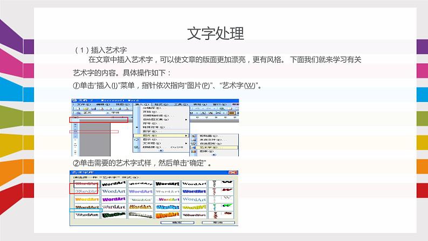Click the shapes icon beside 自选图形
The width and height of the screenshot is (428, 241).
click(194, 143)
